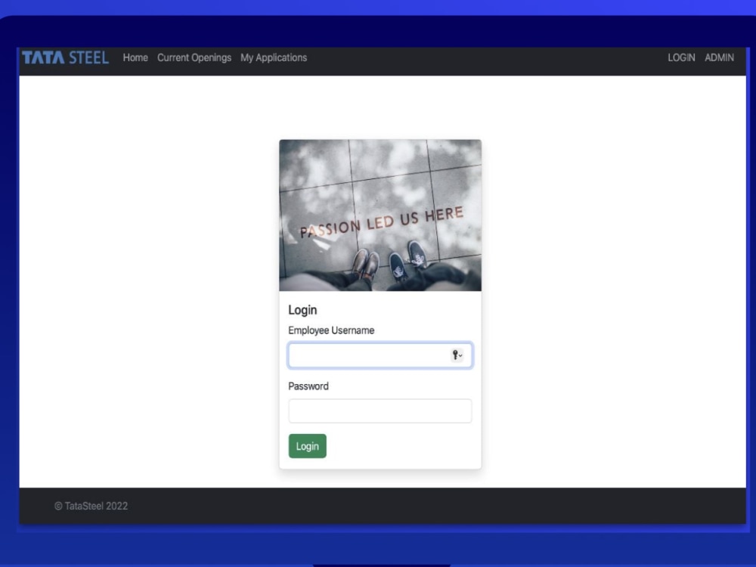Open the ADMIN link
This screenshot has height=567, width=756.
(x=719, y=57)
